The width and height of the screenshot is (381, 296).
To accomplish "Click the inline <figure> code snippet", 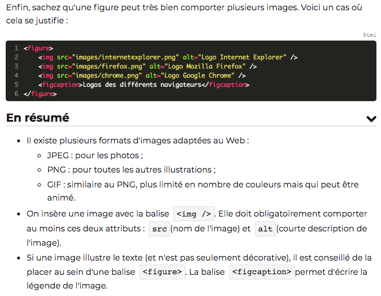I will 162,272.
